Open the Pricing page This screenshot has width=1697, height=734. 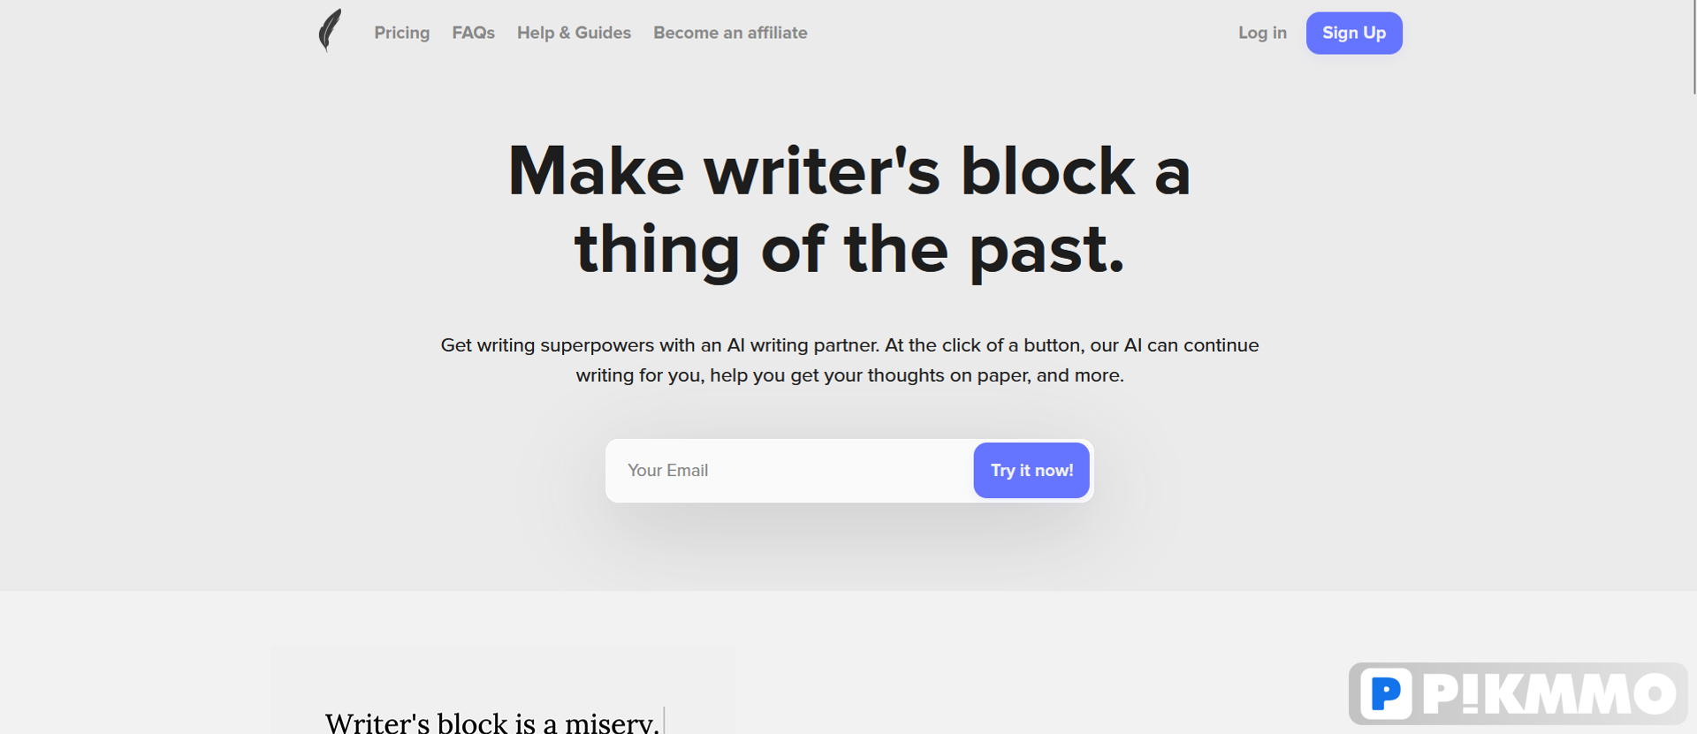point(401,33)
